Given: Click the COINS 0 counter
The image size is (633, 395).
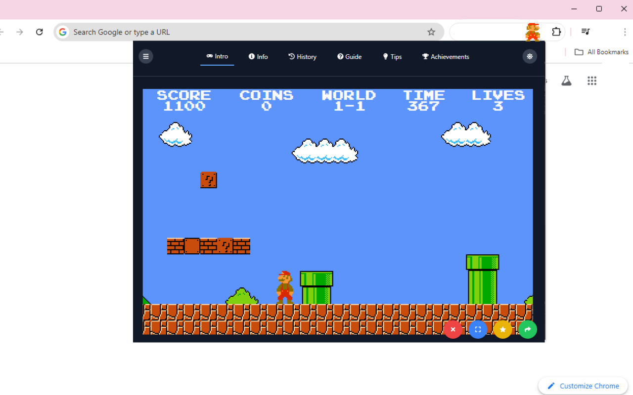Looking at the screenshot, I should coord(267,100).
